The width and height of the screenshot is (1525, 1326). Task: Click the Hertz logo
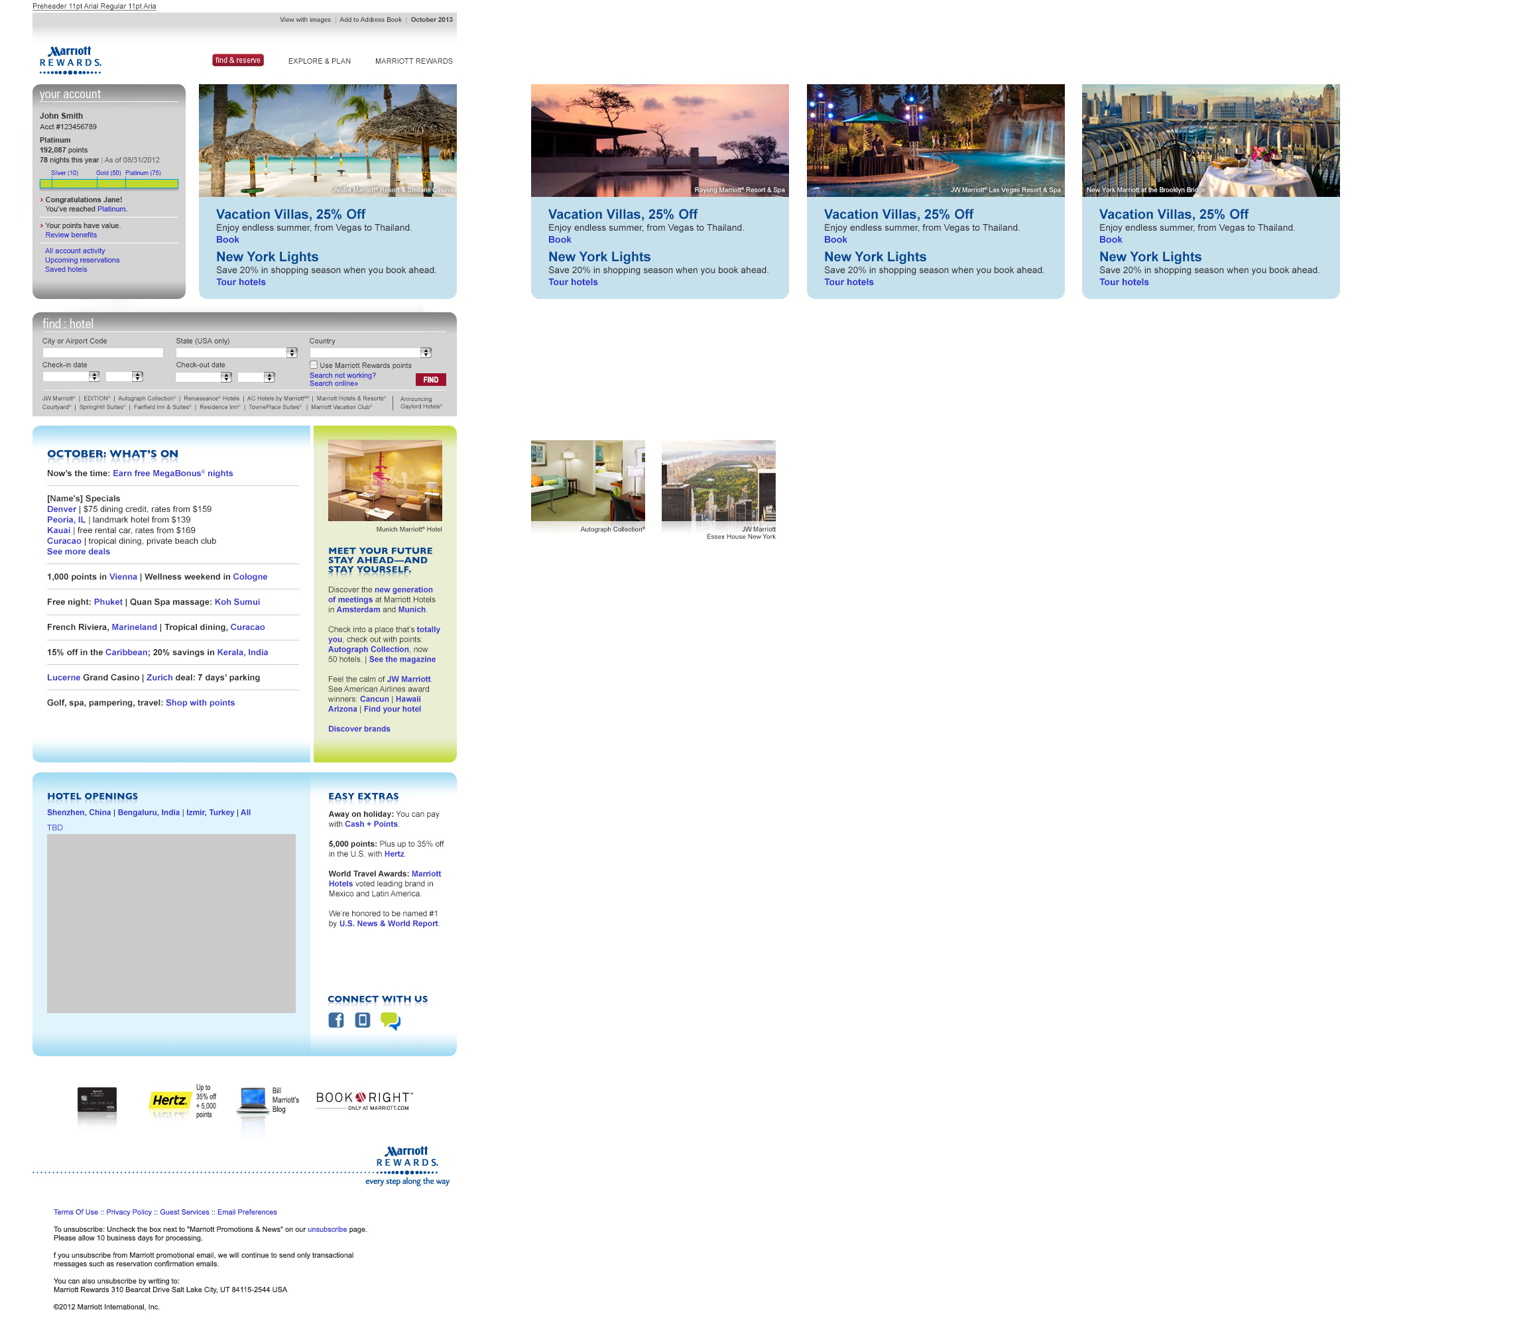tap(170, 1101)
